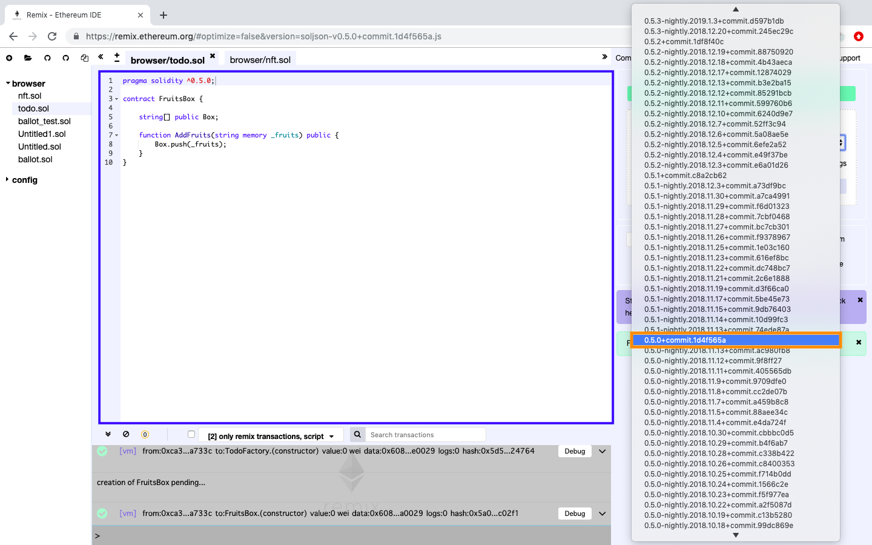Clear the console with the circle-slash icon
This screenshot has height=545, width=872.
pyautogui.click(x=126, y=434)
